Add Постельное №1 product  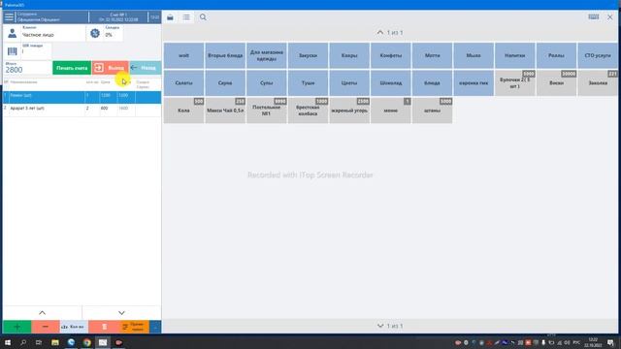click(x=267, y=111)
